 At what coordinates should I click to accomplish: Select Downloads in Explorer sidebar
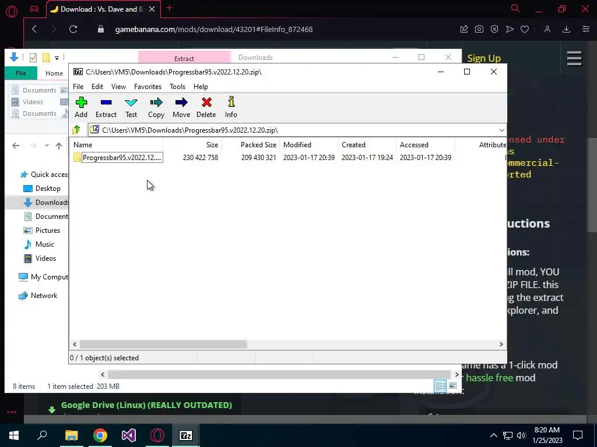pyautogui.click(x=45, y=202)
